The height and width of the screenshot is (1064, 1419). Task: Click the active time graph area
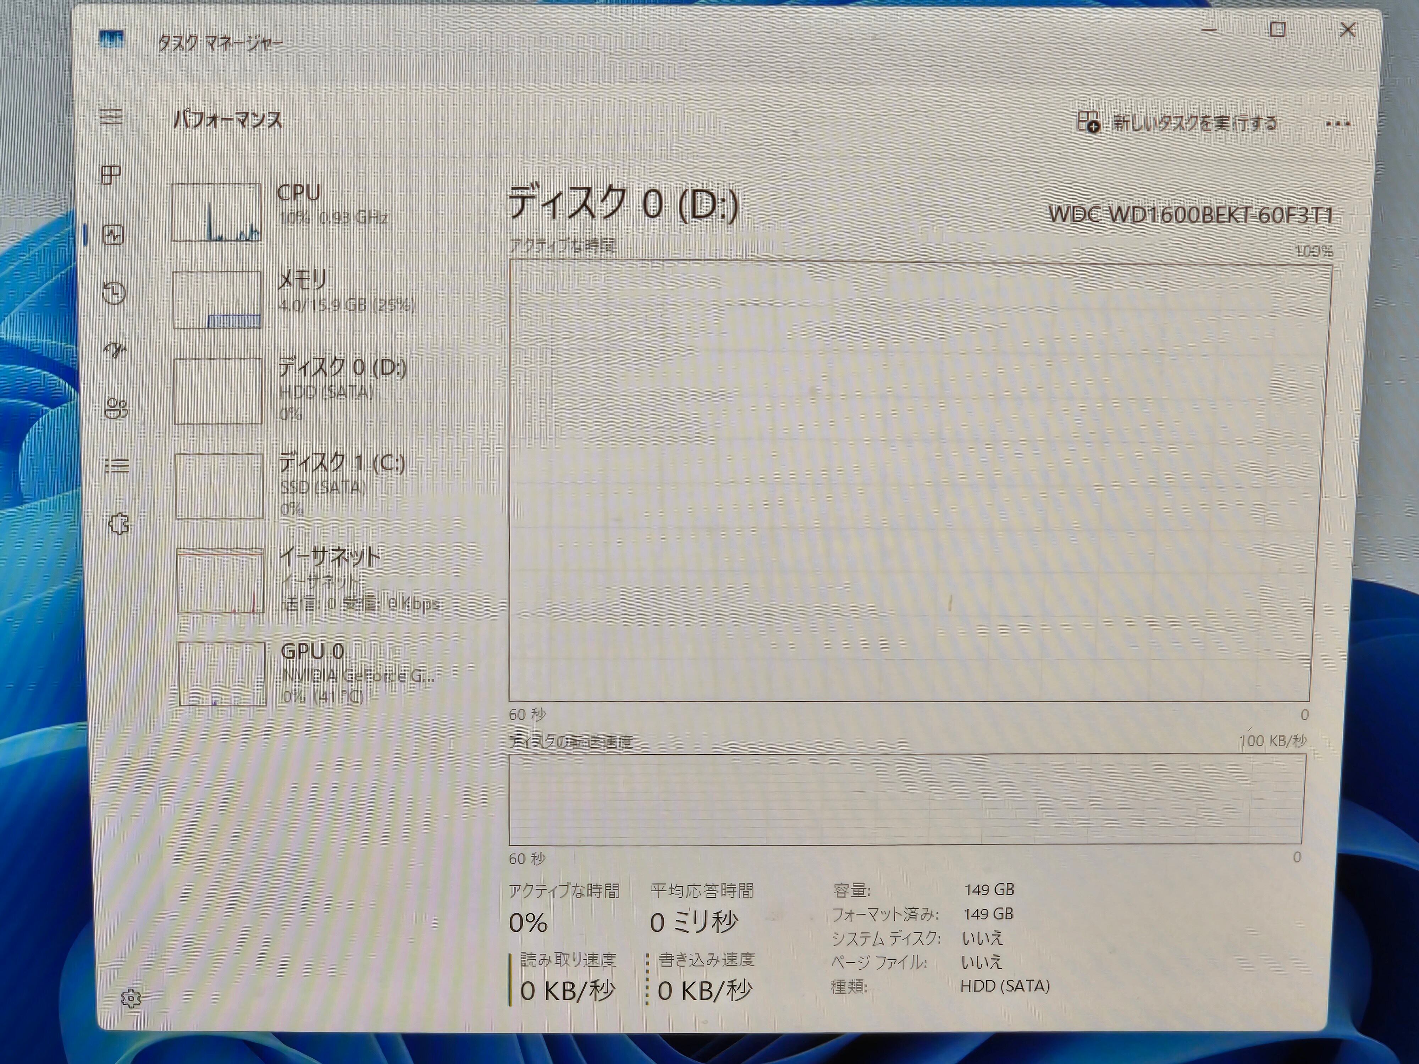(x=911, y=481)
